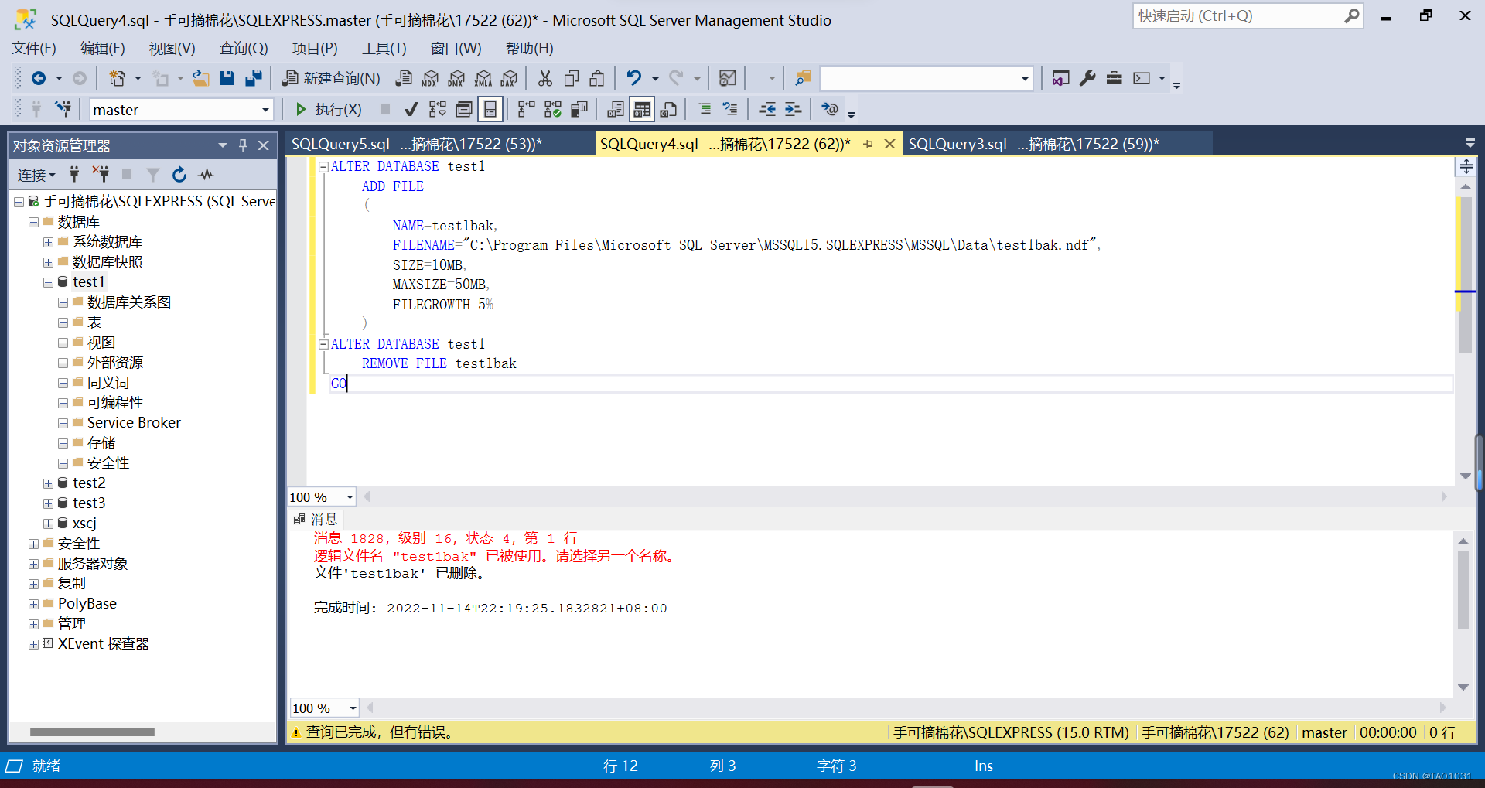Expand the Service Broker node
This screenshot has height=788, width=1485.
tap(63, 424)
